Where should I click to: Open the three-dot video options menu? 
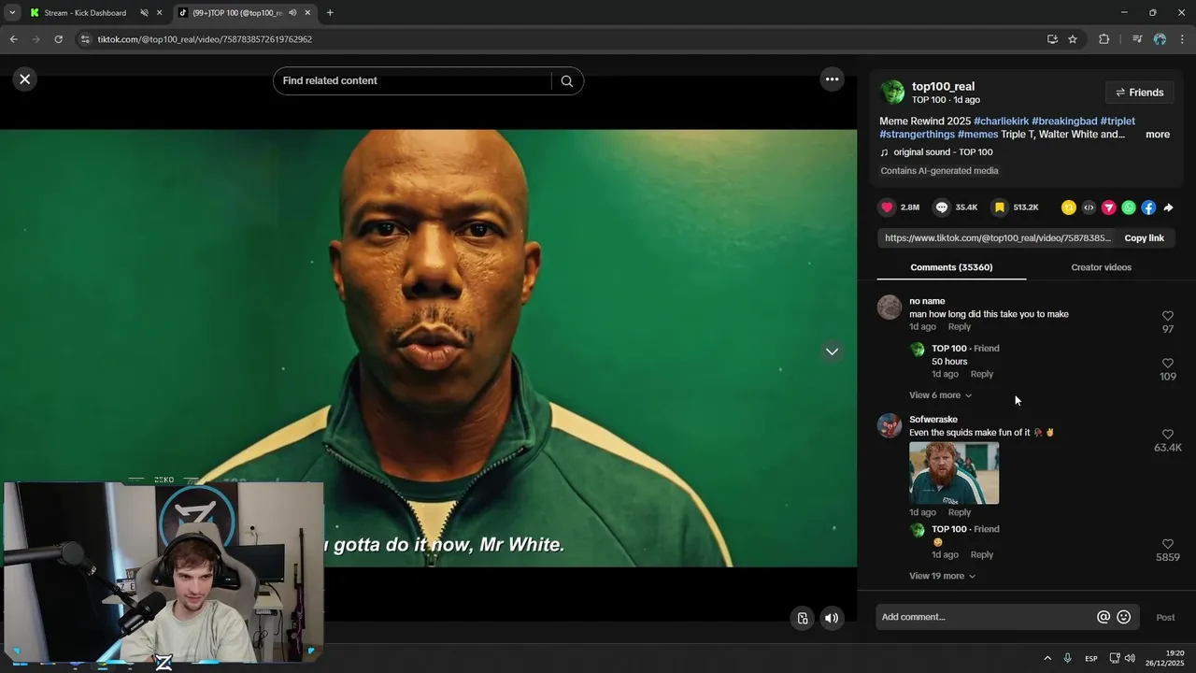pyautogui.click(x=832, y=79)
